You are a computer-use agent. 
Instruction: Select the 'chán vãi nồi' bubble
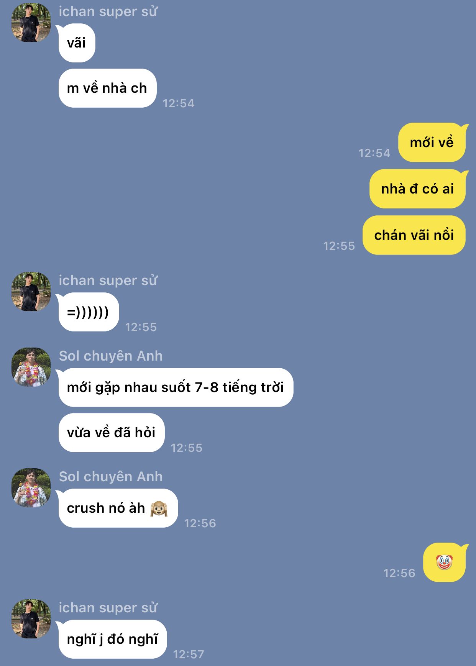[414, 235]
